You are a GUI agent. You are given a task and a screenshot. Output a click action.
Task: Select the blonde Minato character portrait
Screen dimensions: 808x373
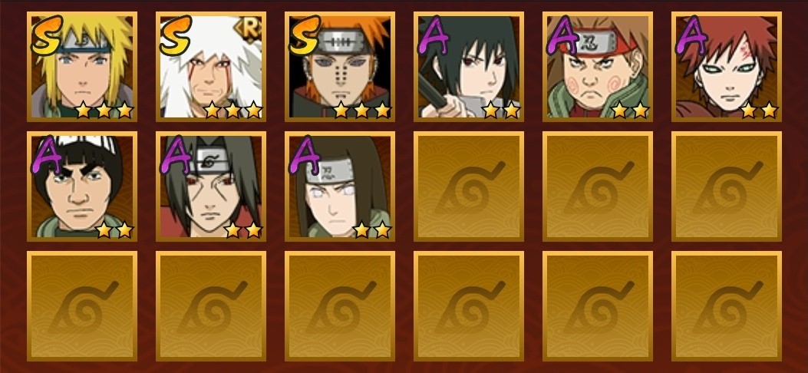(82, 67)
